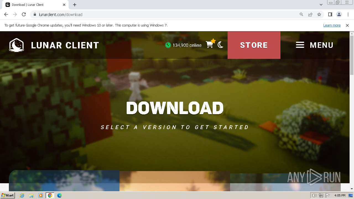The height and width of the screenshot is (199, 354).
Task: Select the Download | Lunar Client tab
Action: pos(35,5)
